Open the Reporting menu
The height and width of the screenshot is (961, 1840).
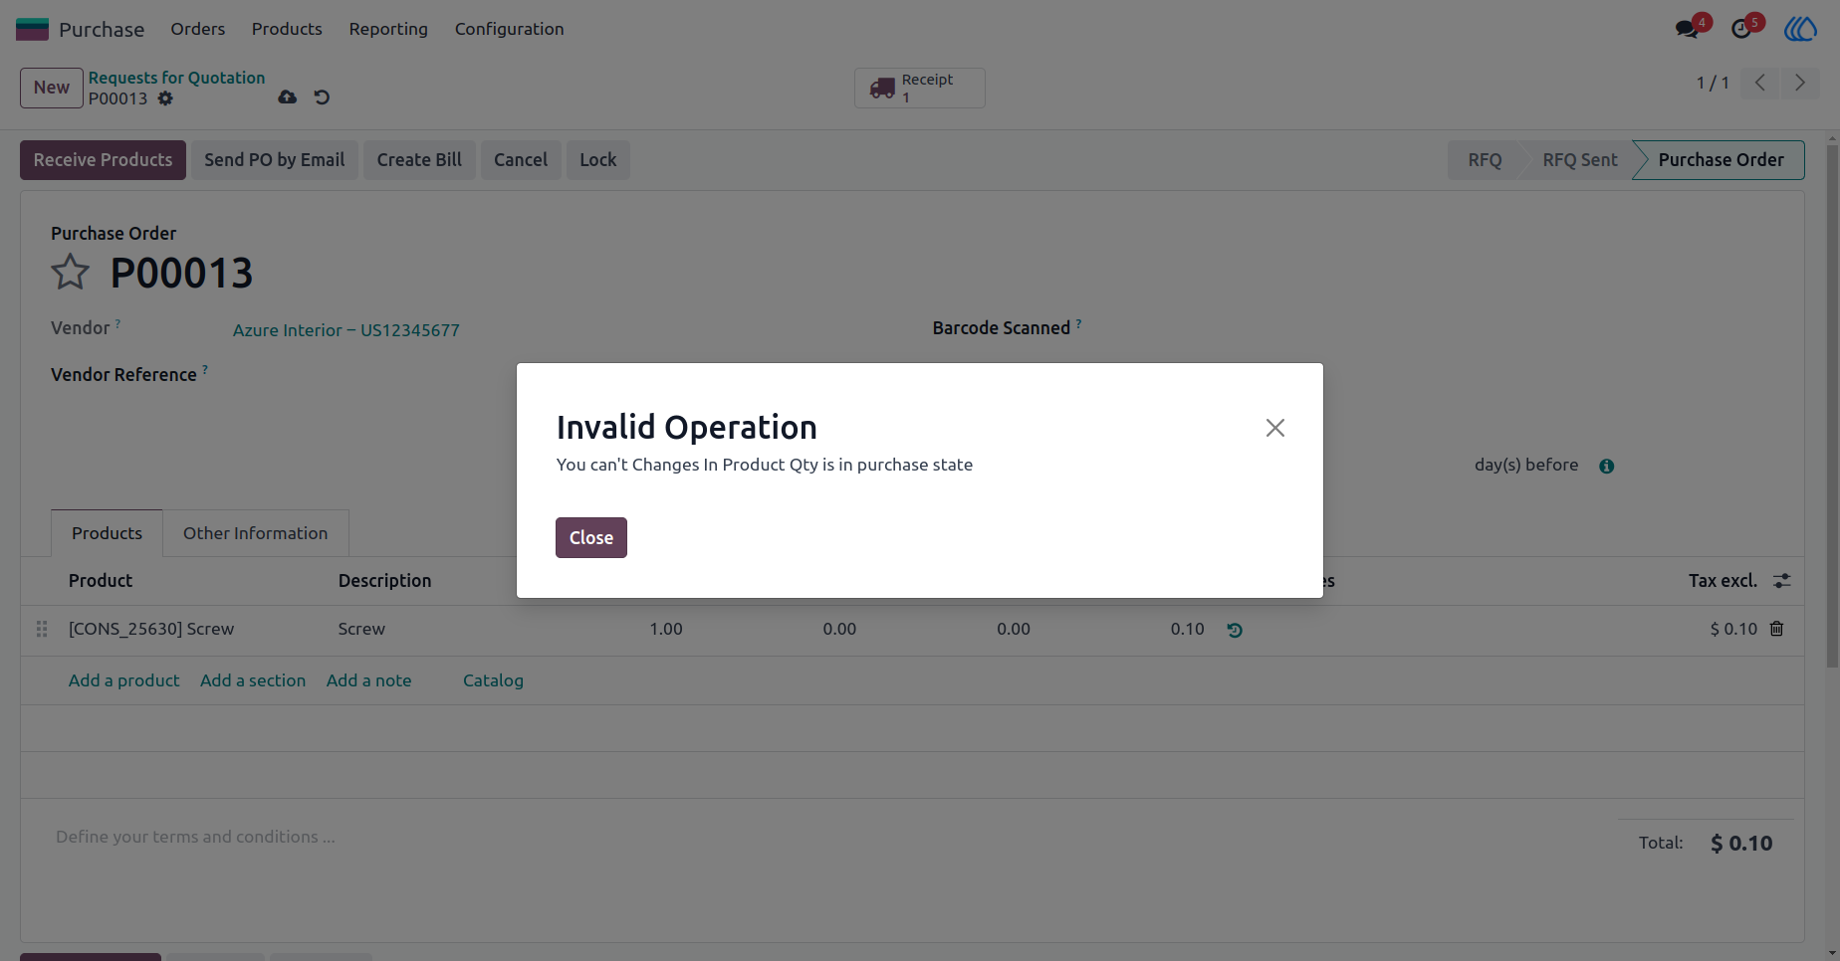point(388,29)
